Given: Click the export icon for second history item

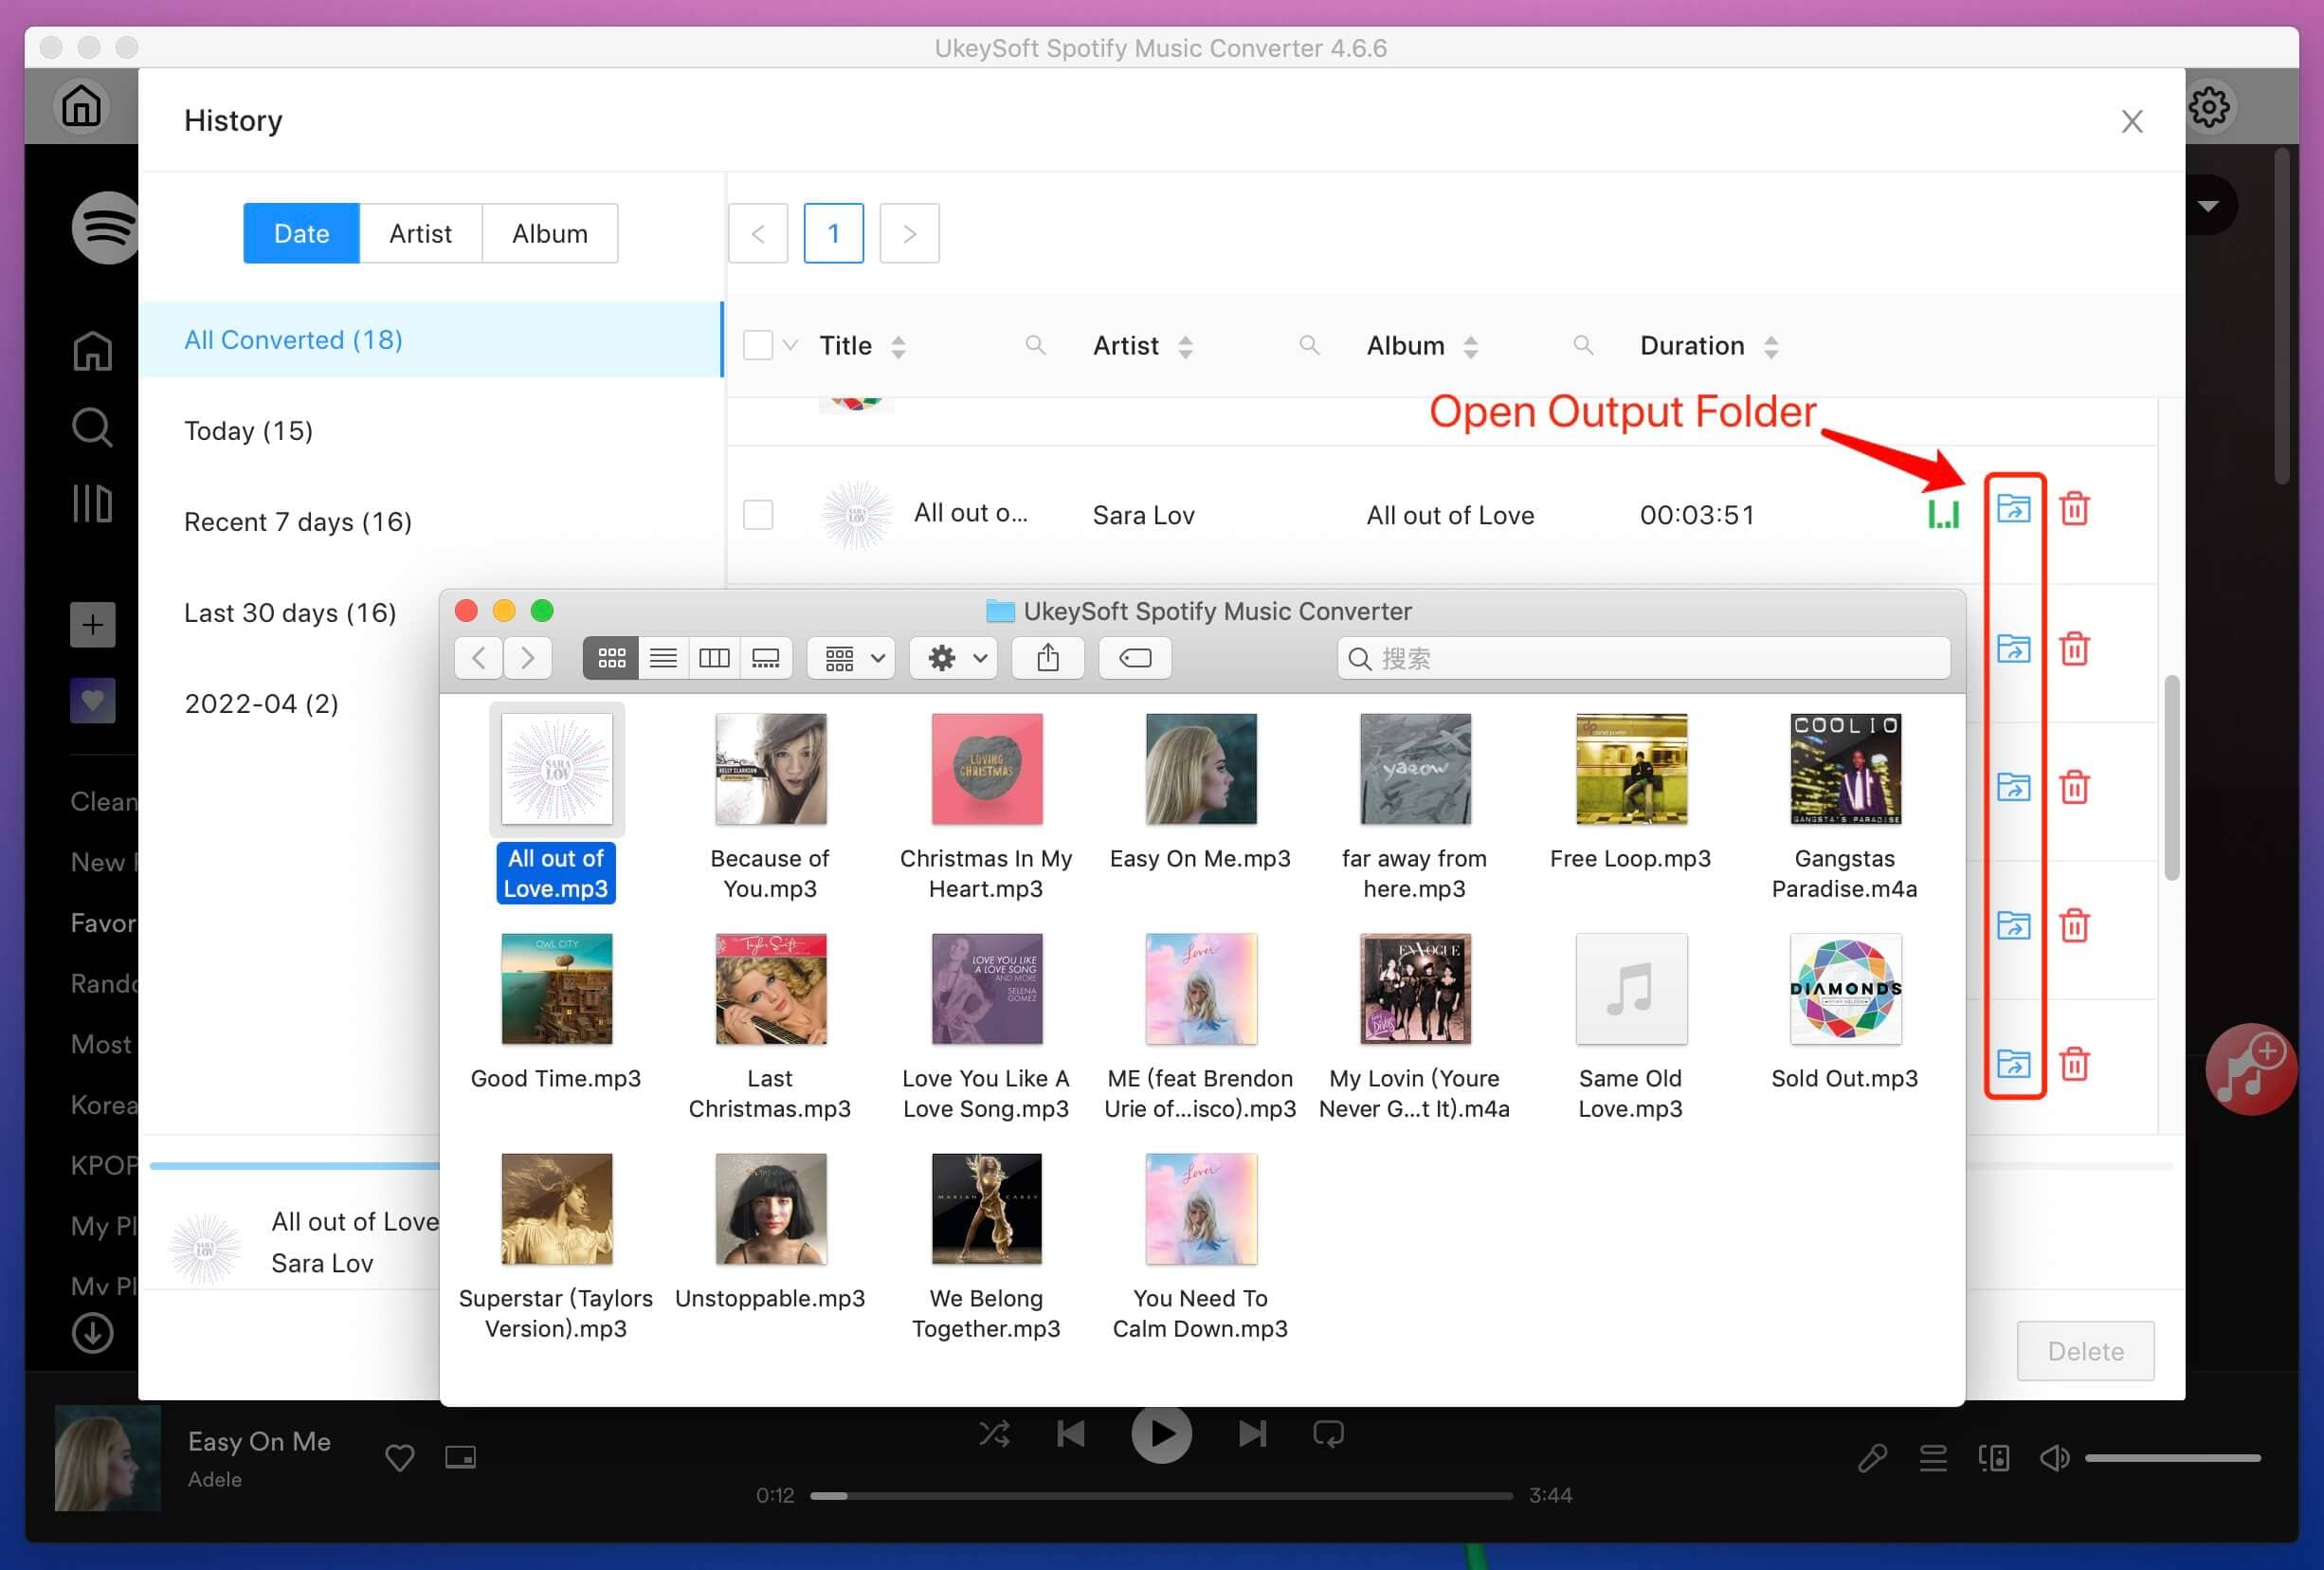Looking at the screenshot, I should pos(2012,648).
